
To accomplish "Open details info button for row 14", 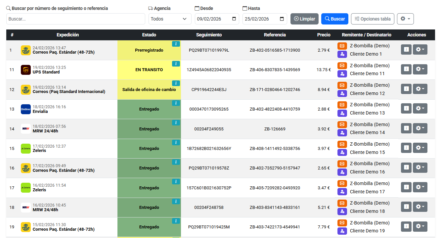I will pyautogui.click(x=406, y=128).
